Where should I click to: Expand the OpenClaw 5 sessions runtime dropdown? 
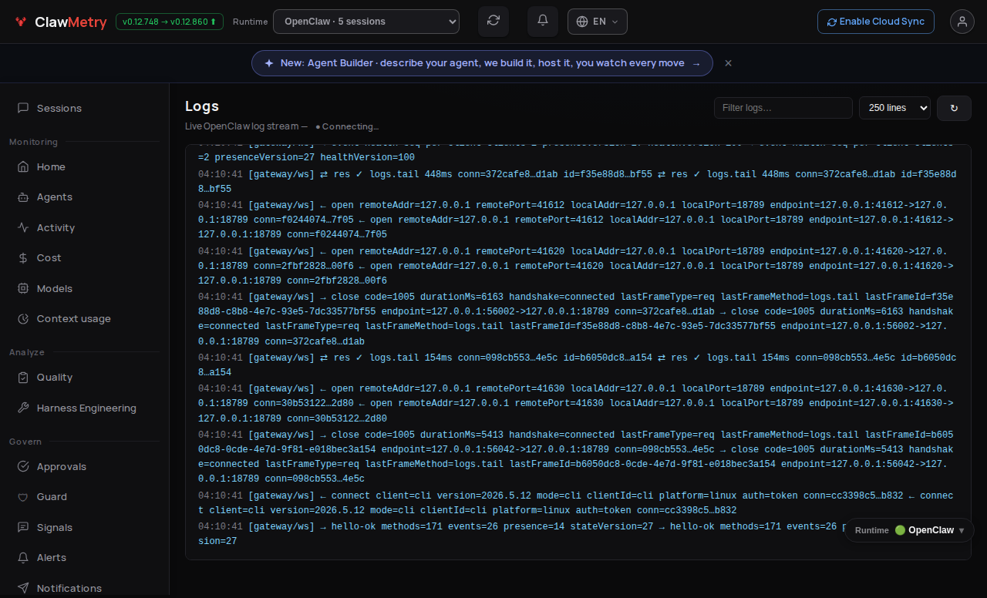coord(366,22)
